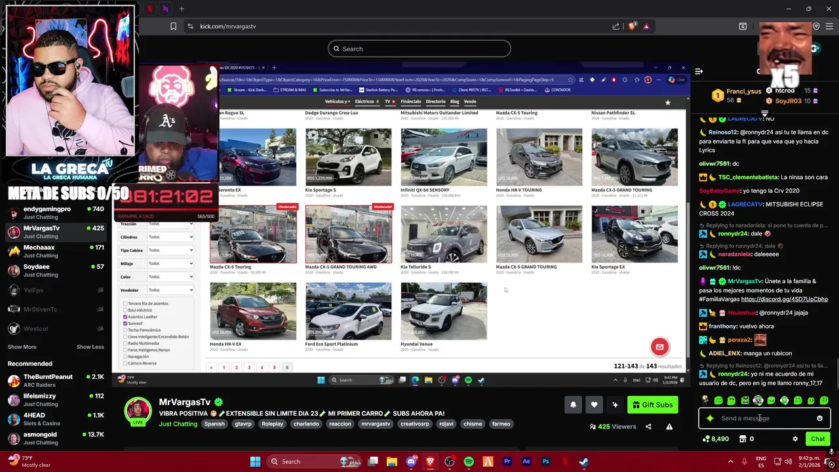This screenshot has width=839, height=472.
Task: Launch After Effects from taskbar
Action: point(526,462)
